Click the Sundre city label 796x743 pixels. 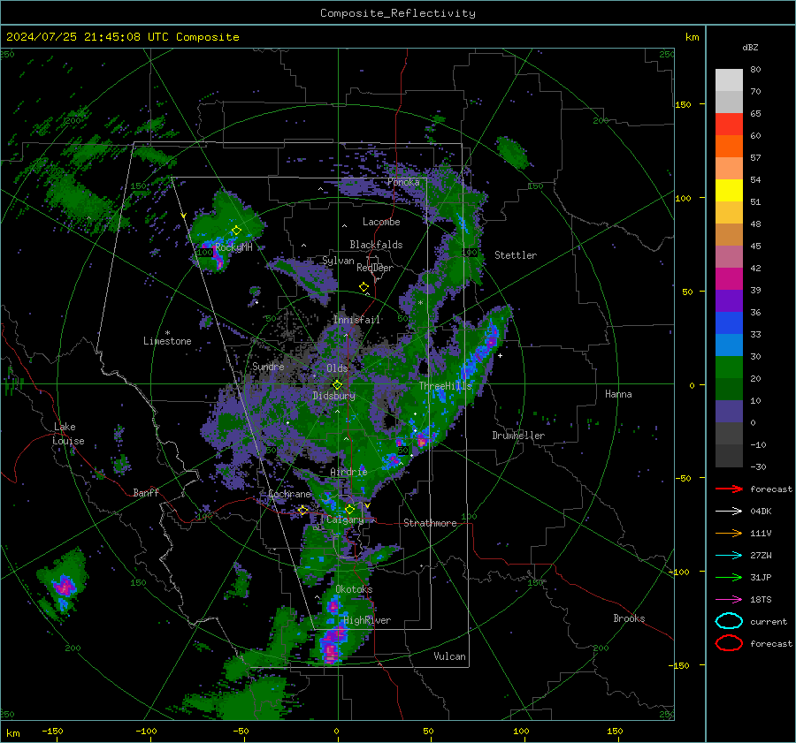pos(268,367)
